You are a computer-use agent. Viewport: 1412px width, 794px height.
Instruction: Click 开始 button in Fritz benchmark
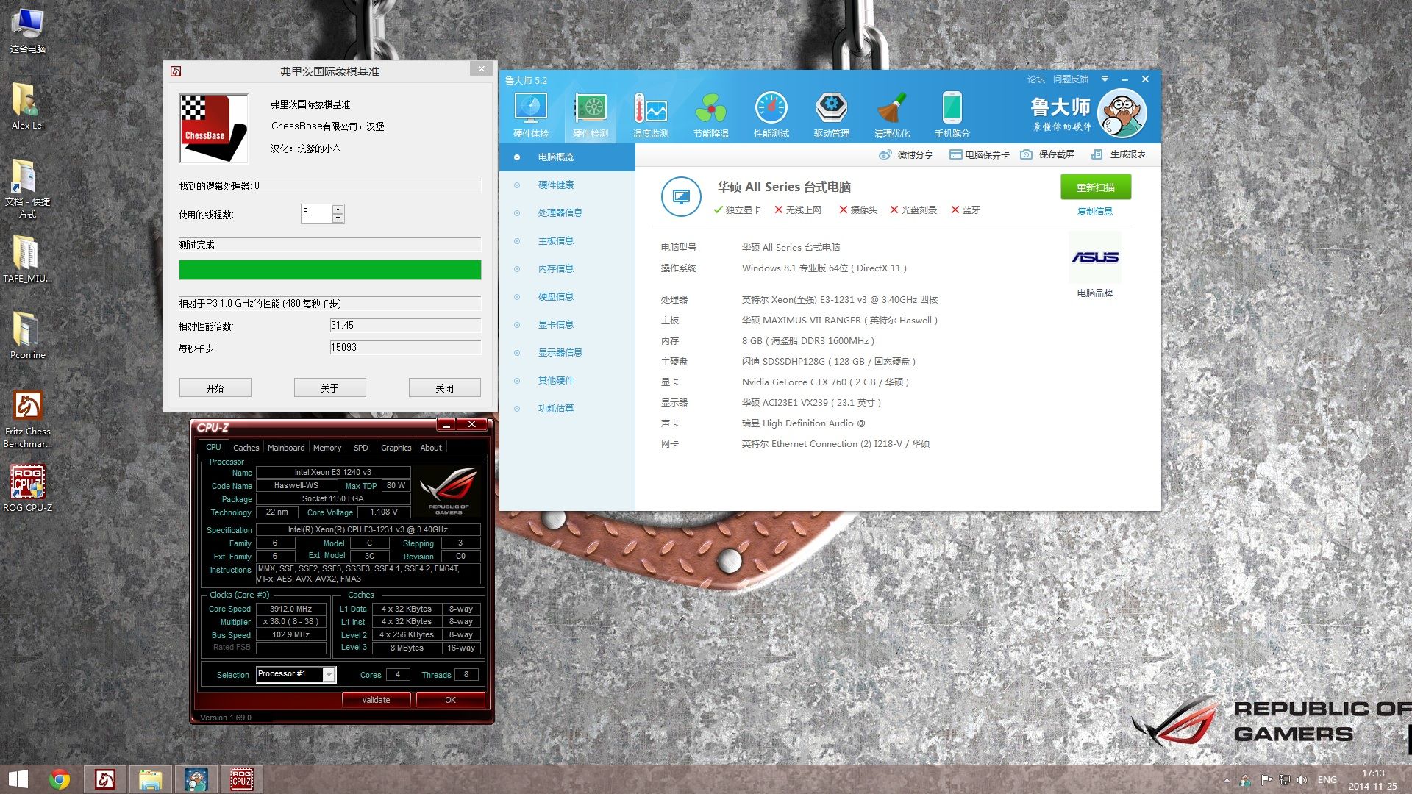[x=215, y=387]
